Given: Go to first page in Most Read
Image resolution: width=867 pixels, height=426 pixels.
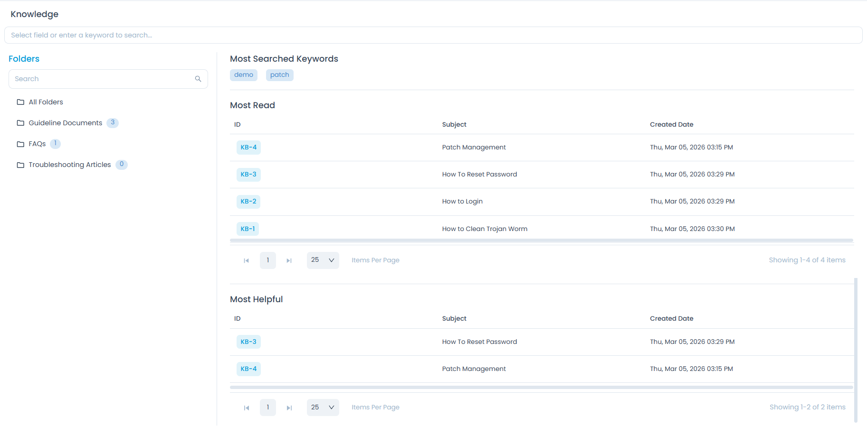Looking at the screenshot, I should pos(246,260).
